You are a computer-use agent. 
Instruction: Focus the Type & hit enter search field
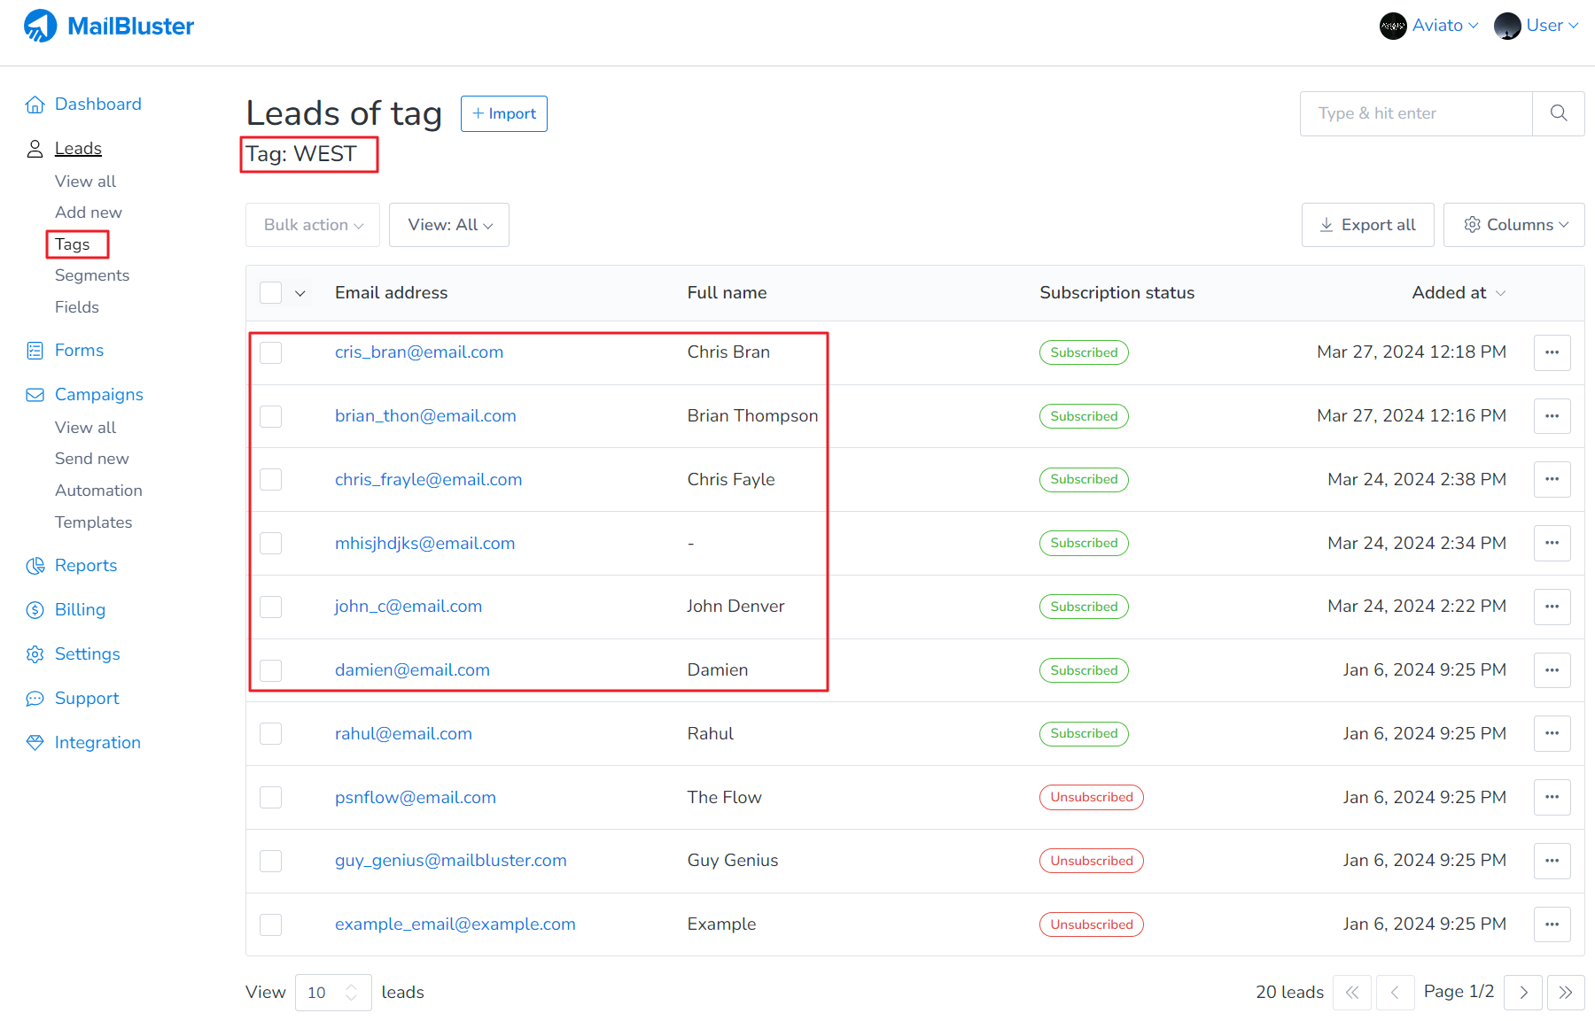[1416, 113]
